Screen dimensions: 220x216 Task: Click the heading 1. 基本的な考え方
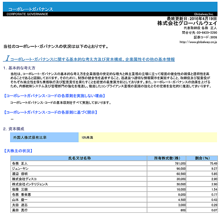click(x=19, y=68)
